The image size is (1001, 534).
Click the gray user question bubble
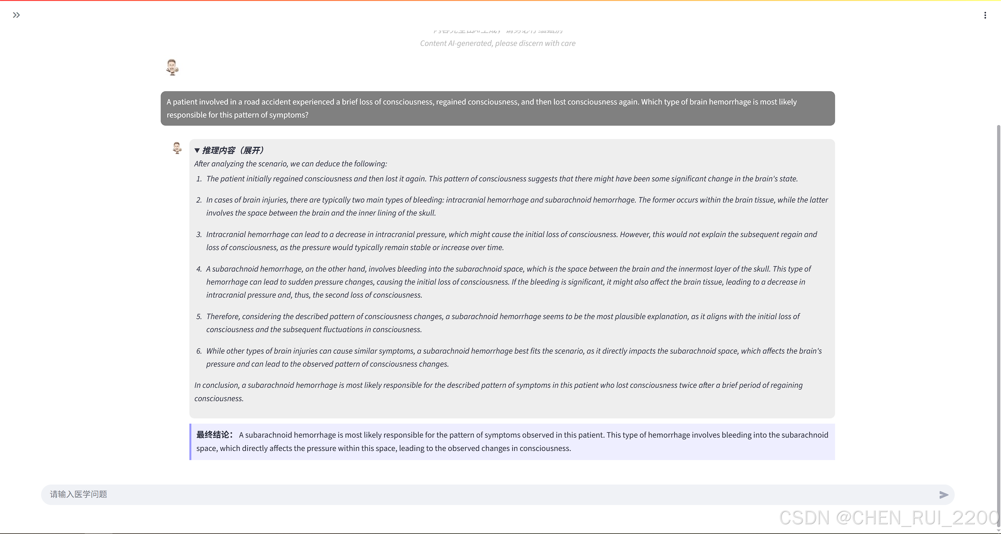coord(497,108)
